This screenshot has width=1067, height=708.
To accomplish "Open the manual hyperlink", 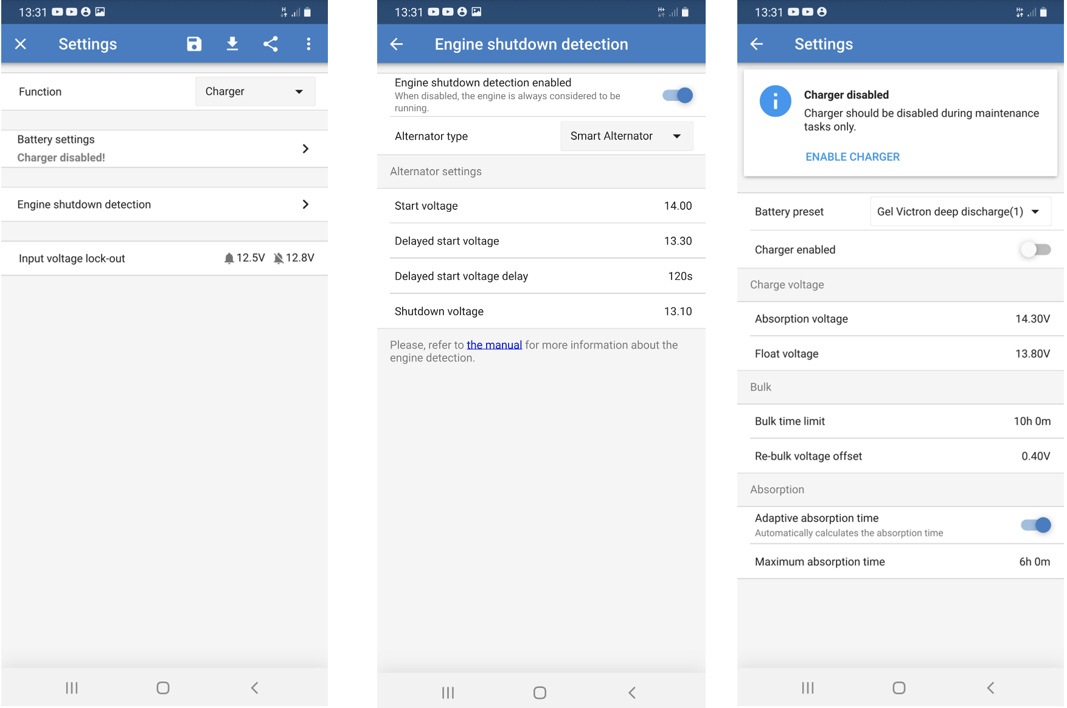I will [x=494, y=345].
